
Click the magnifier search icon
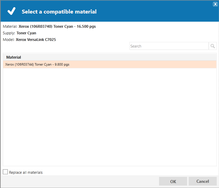click(x=212, y=46)
